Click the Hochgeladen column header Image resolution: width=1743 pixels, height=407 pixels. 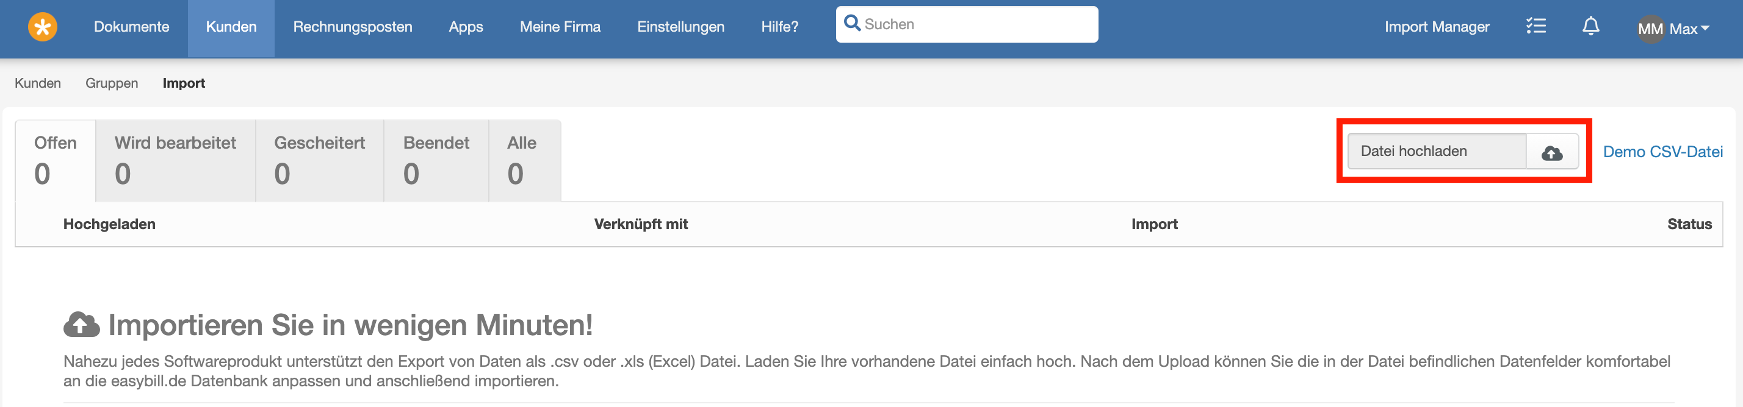click(110, 224)
